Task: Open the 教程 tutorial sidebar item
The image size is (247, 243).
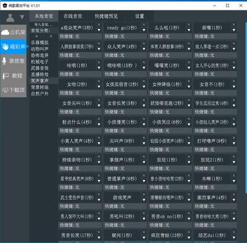Action: coord(14,75)
